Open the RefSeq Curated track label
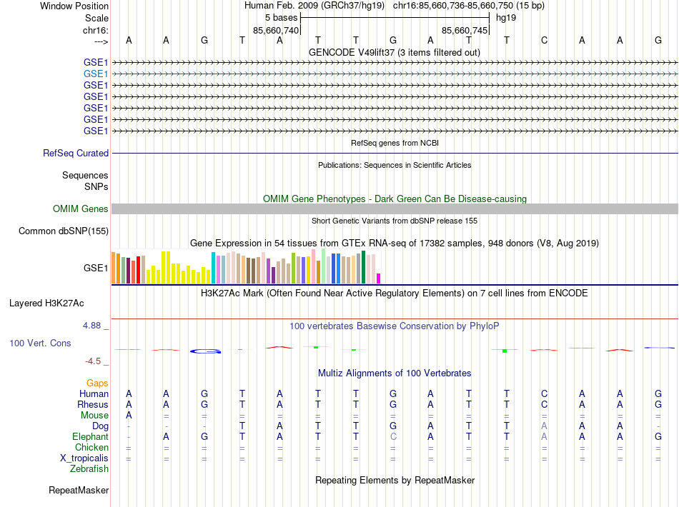 76,153
